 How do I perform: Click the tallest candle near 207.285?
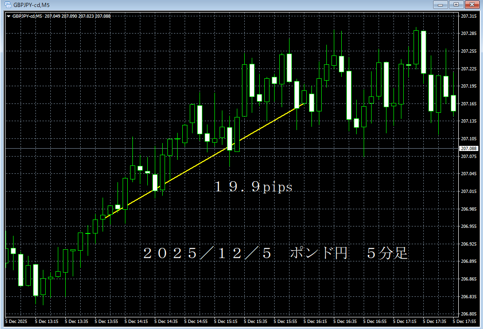pyautogui.click(x=423, y=51)
